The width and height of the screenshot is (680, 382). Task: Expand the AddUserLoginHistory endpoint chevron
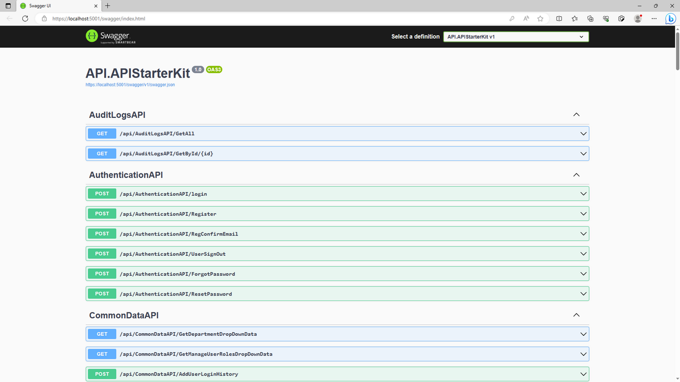[583, 374]
